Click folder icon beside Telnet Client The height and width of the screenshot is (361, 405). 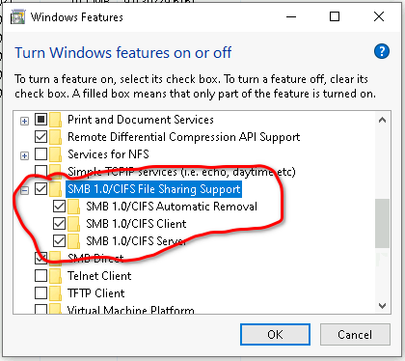point(55,276)
